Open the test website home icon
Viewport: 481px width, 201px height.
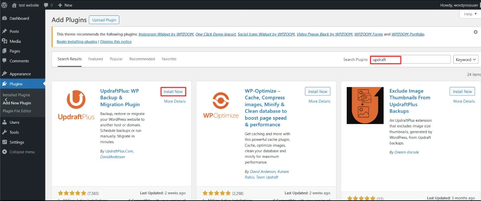click(x=14, y=5)
